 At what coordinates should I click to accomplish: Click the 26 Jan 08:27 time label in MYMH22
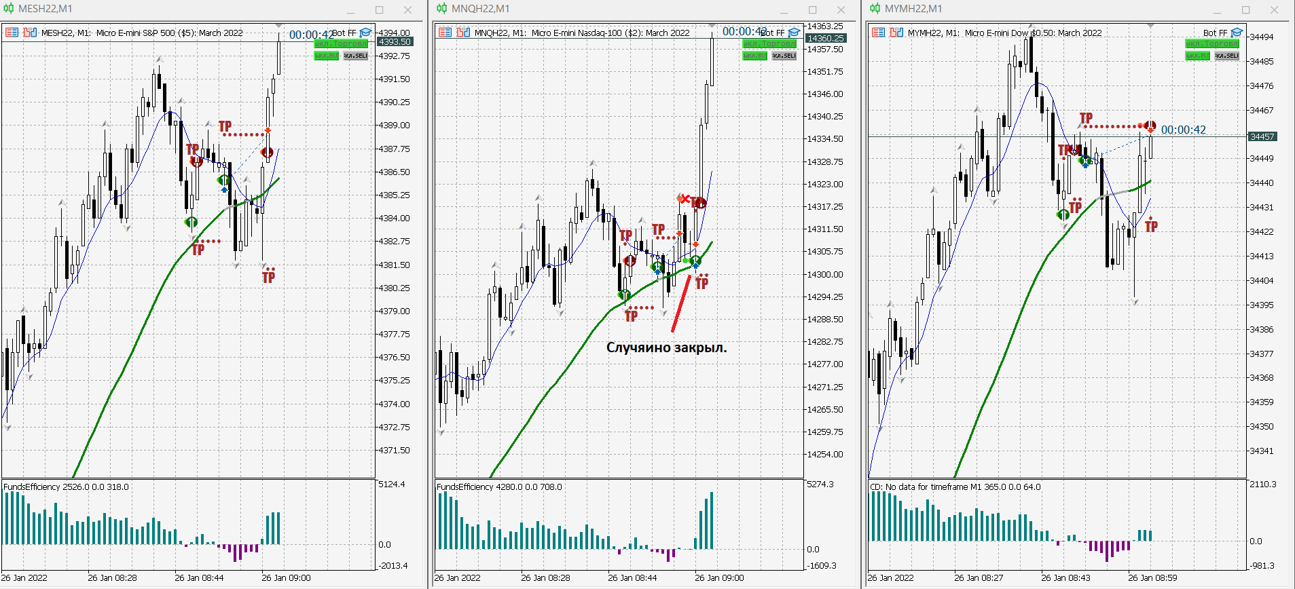[x=979, y=578]
